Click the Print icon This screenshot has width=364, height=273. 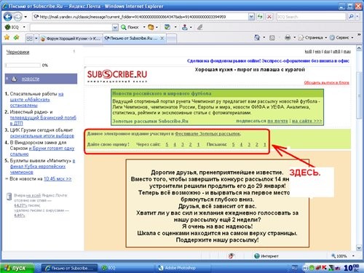click(288, 38)
